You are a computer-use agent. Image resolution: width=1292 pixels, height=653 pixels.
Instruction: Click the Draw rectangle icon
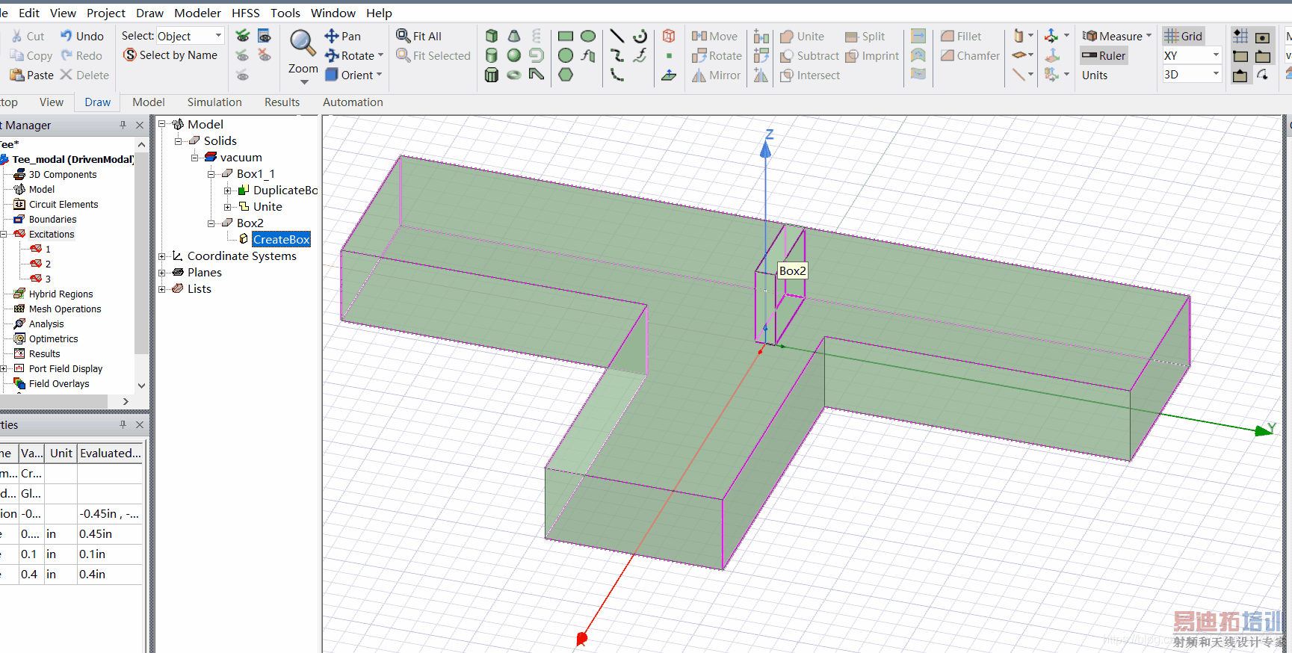566,36
